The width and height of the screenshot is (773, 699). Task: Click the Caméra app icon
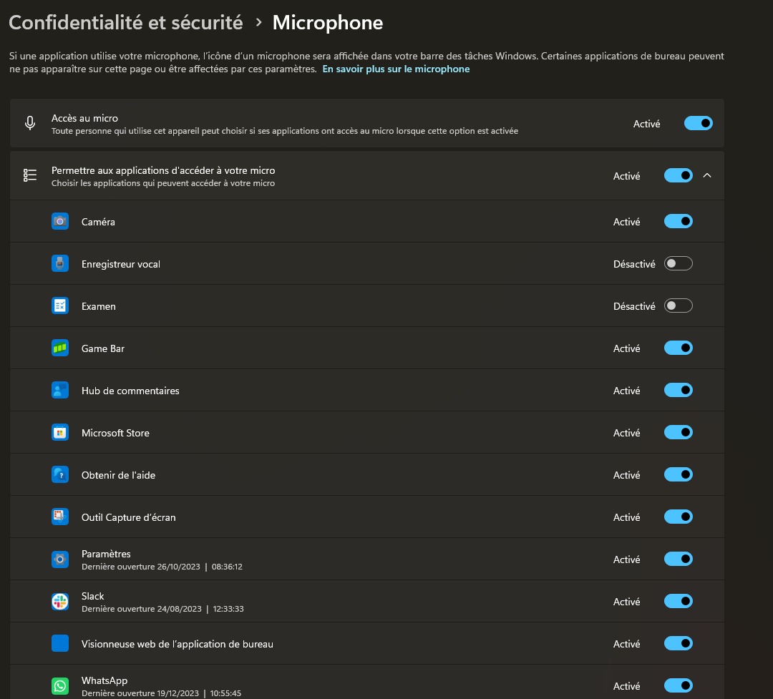(60, 222)
